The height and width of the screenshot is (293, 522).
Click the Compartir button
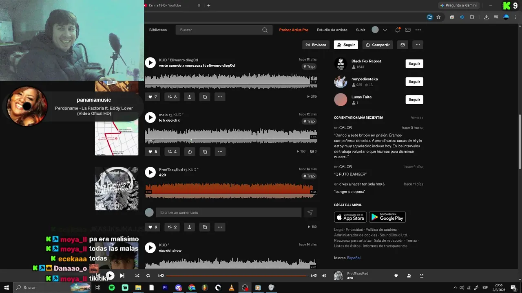[x=377, y=45]
